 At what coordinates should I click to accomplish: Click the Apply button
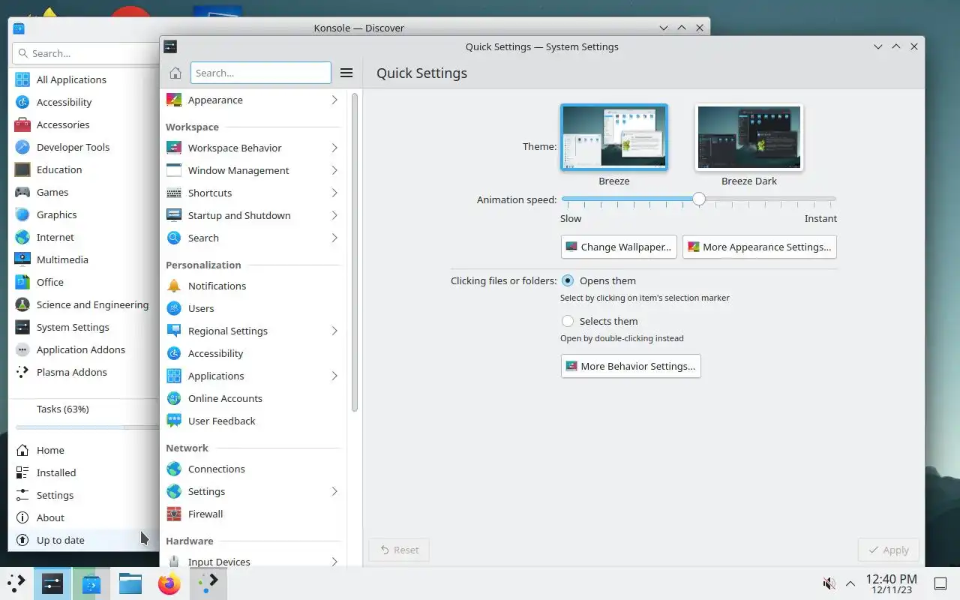(x=888, y=550)
